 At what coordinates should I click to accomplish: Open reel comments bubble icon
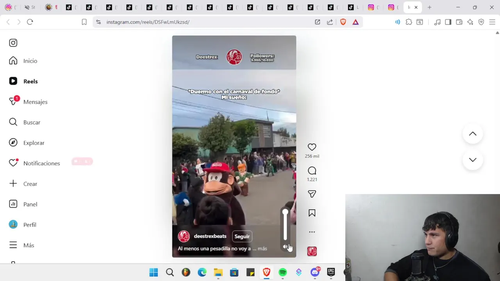[312, 171]
